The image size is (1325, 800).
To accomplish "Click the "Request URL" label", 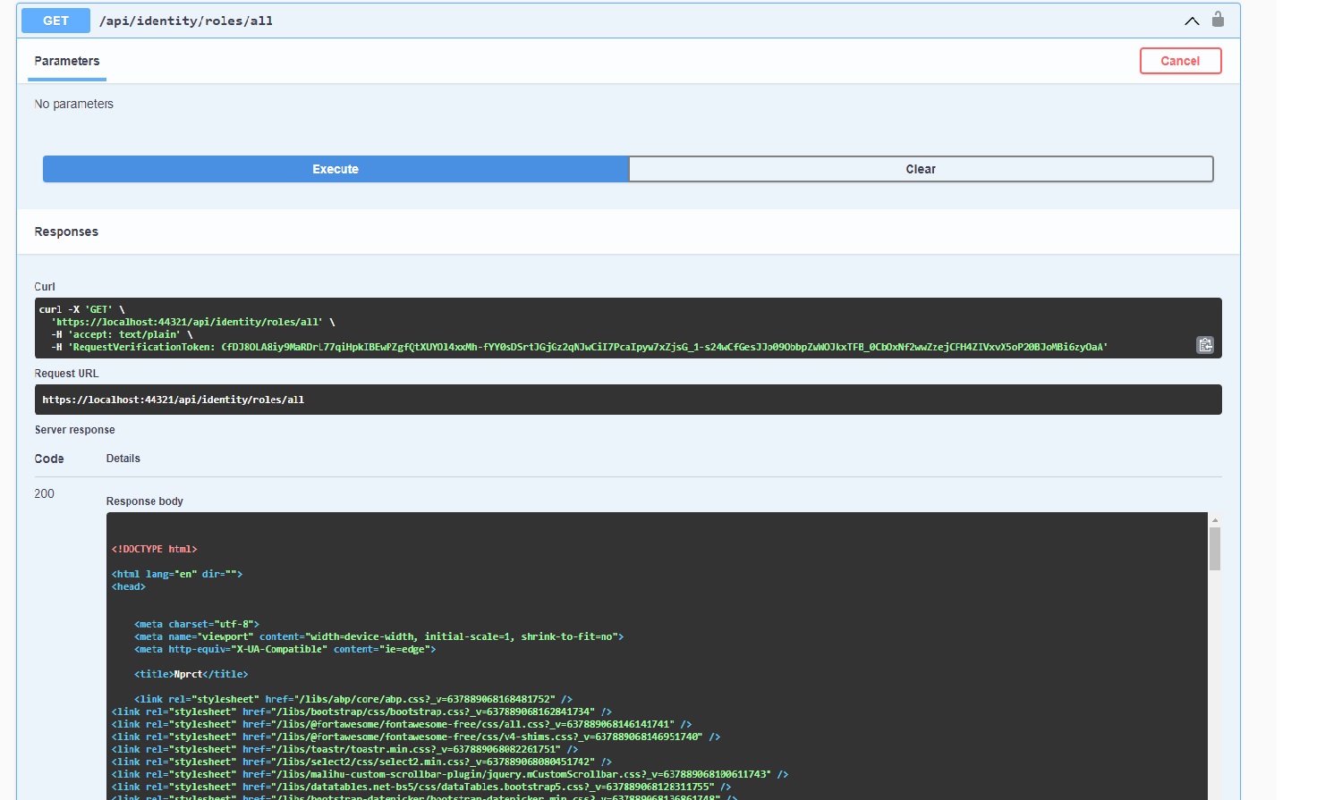I will [x=67, y=374].
